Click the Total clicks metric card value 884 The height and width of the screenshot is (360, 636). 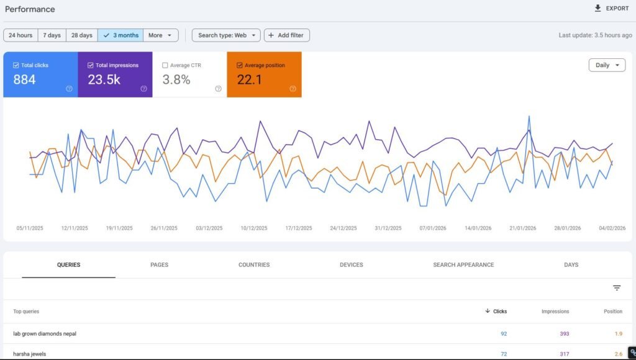pos(24,79)
